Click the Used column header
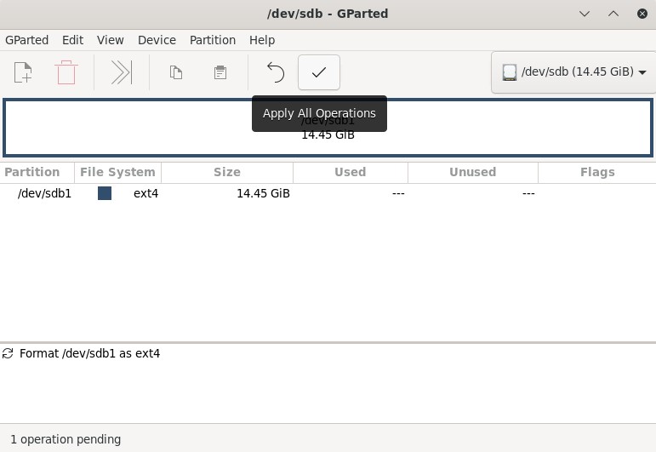This screenshot has height=452, width=656. pos(351,173)
